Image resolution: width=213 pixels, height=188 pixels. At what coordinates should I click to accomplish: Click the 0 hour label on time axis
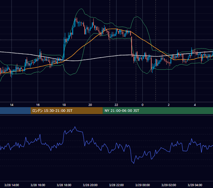pyautogui.click(x=143, y=105)
